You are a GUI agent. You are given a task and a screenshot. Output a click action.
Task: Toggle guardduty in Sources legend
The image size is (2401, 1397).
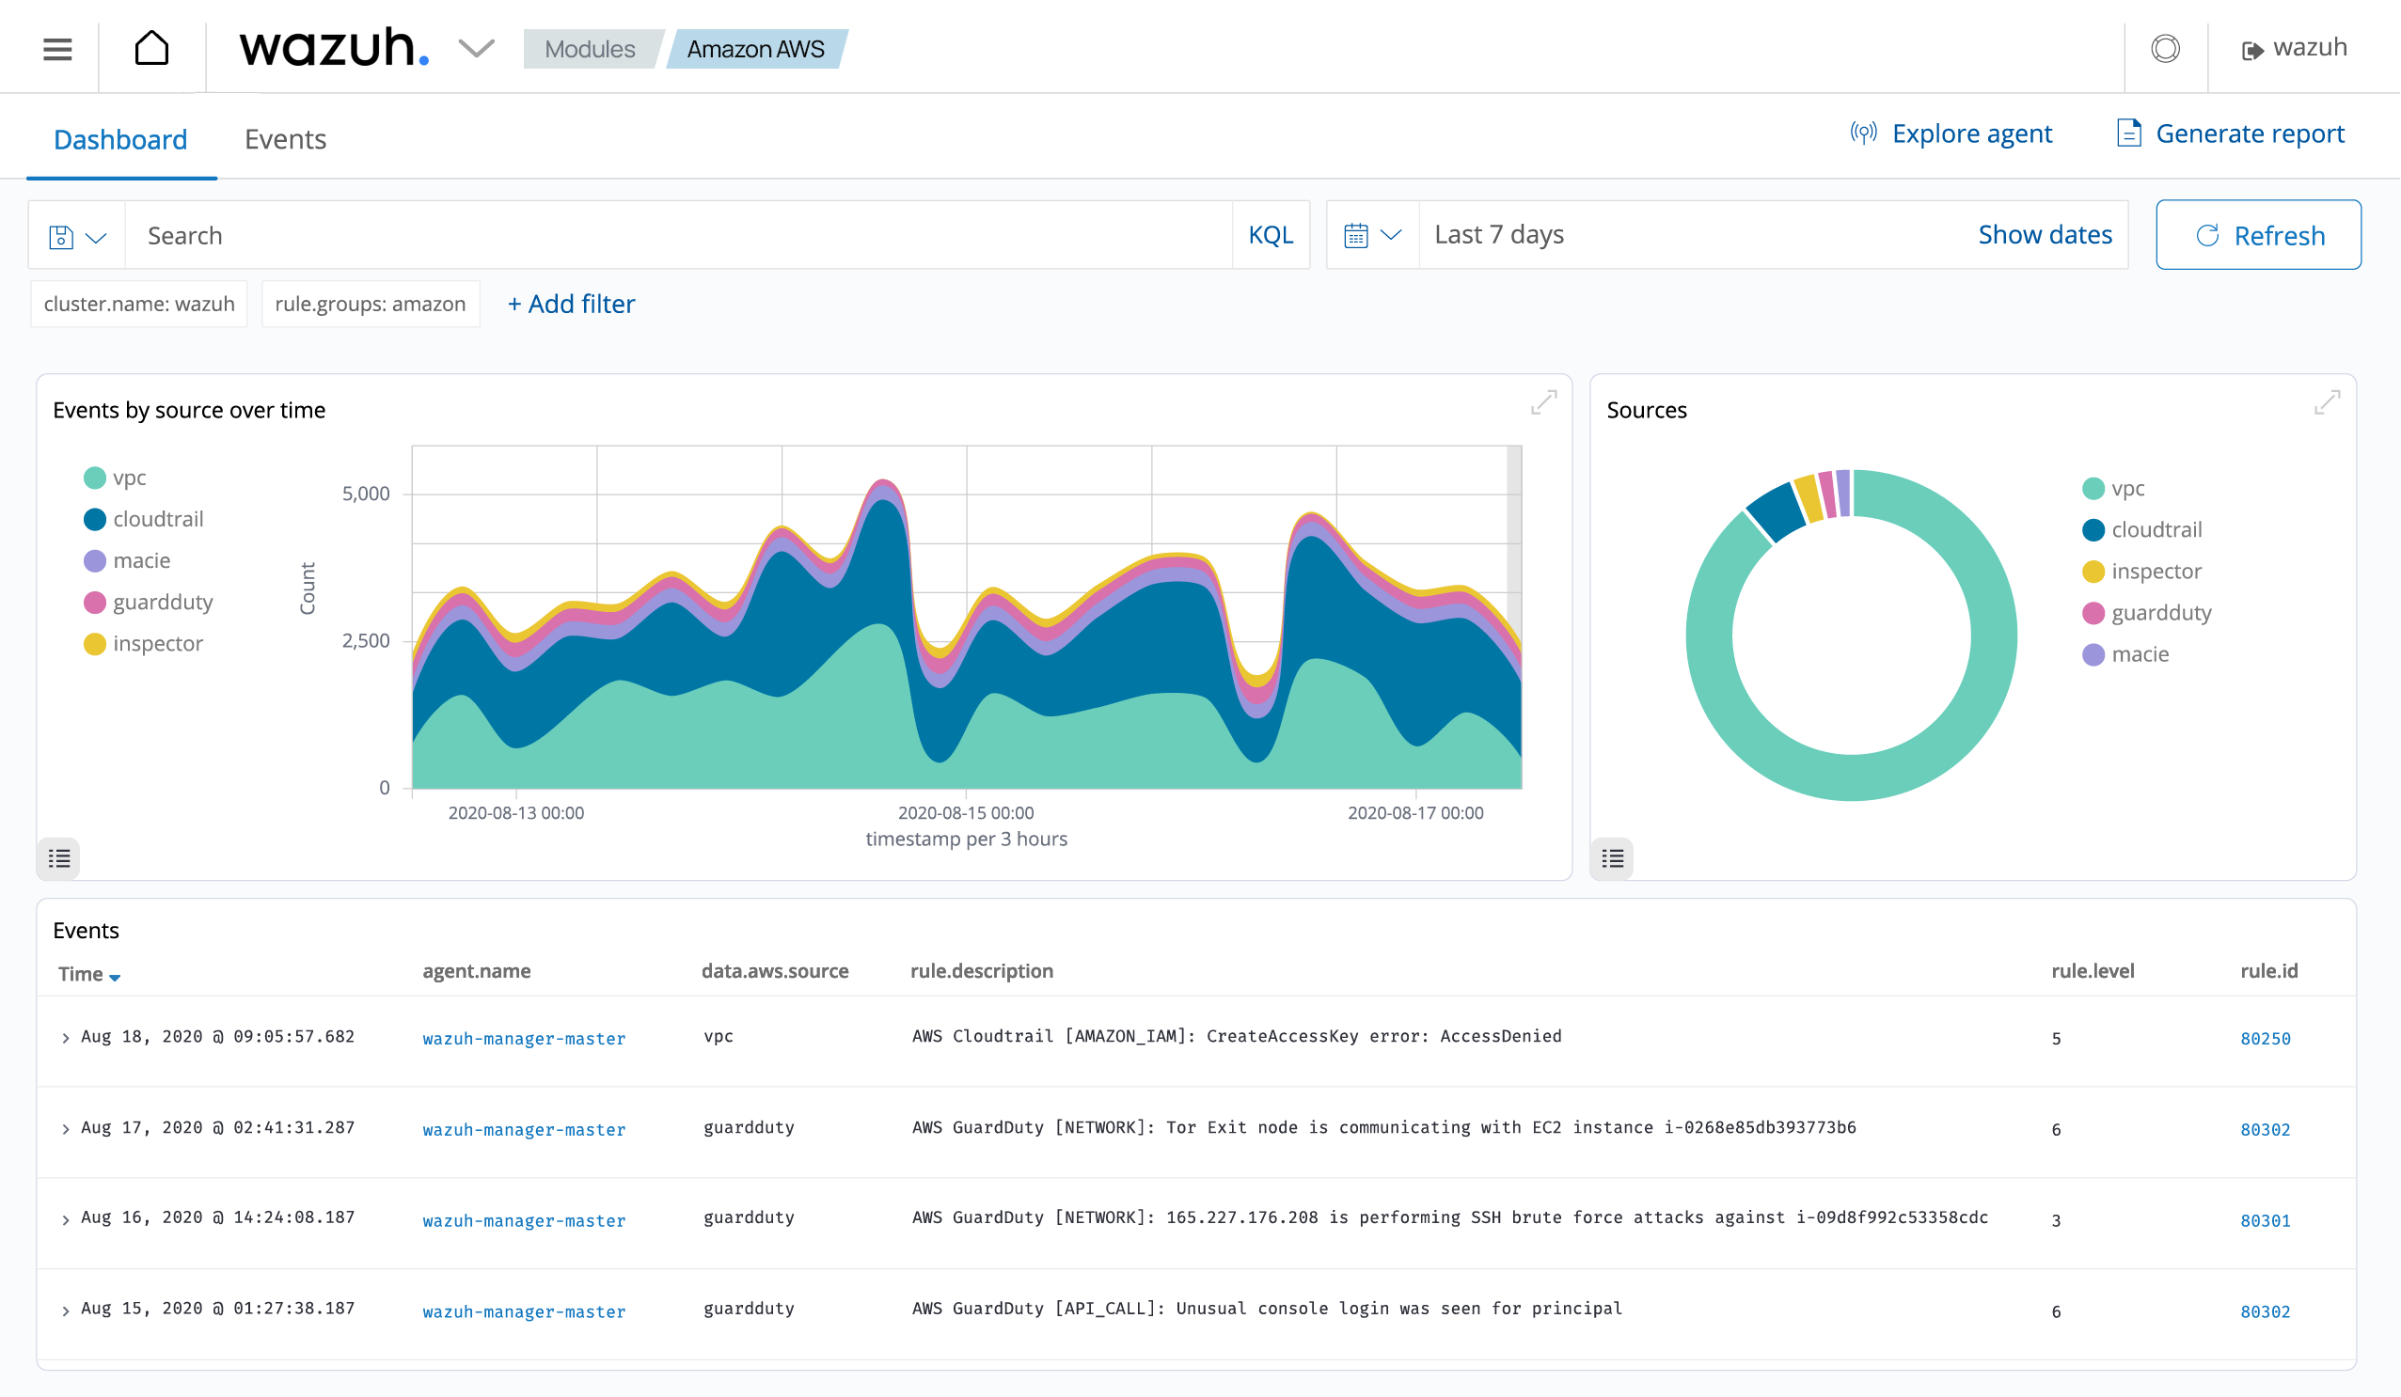(x=2149, y=613)
